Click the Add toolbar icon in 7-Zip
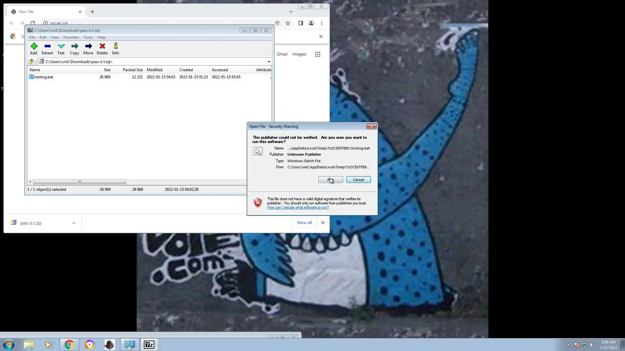Viewport: 625px width, 351px height. (34, 46)
